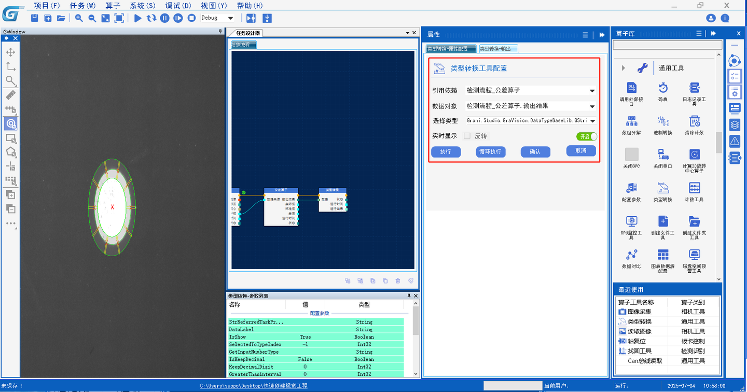Select the polygon region tool

[x=10, y=152]
